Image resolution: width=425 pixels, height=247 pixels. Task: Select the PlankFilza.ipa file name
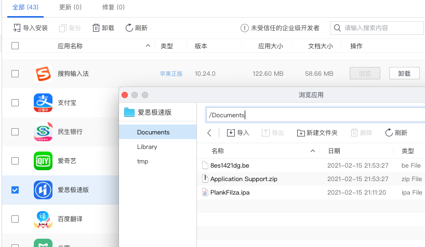click(x=230, y=193)
